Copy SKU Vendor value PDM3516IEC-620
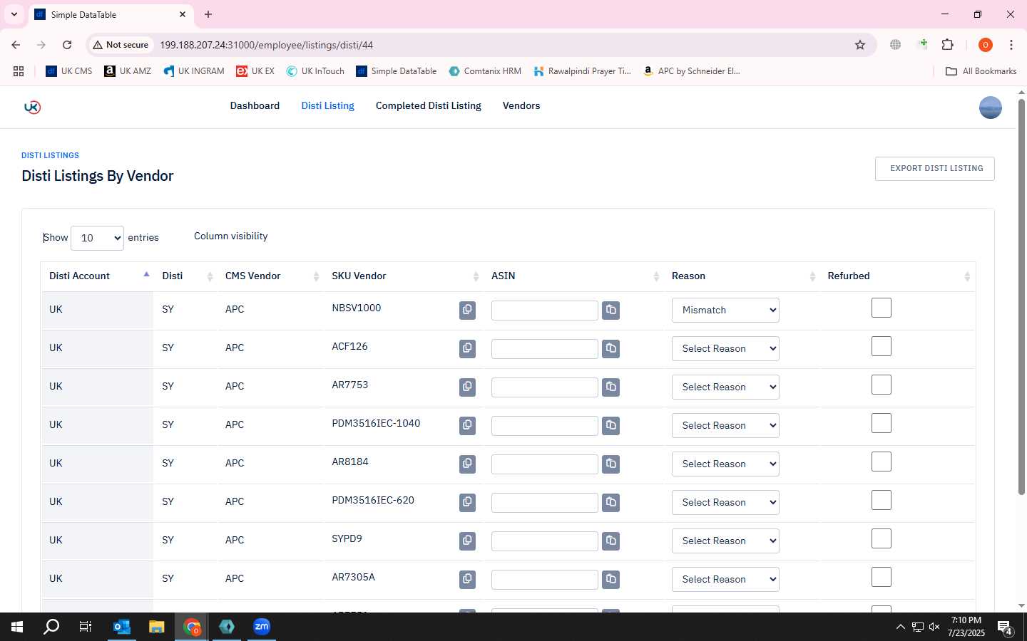1027x641 pixels. (x=467, y=502)
